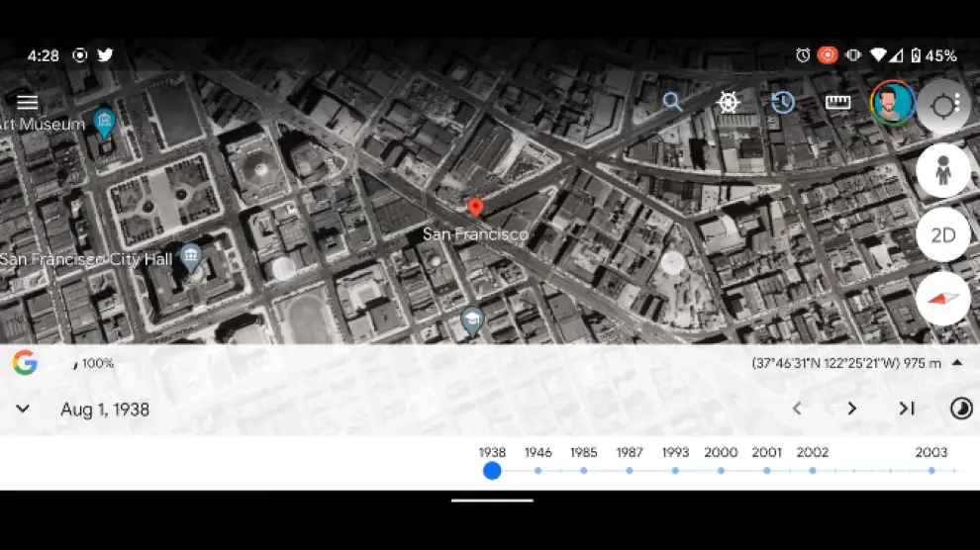Tap the my location target button
This screenshot has height=550, width=980.
coord(943,106)
